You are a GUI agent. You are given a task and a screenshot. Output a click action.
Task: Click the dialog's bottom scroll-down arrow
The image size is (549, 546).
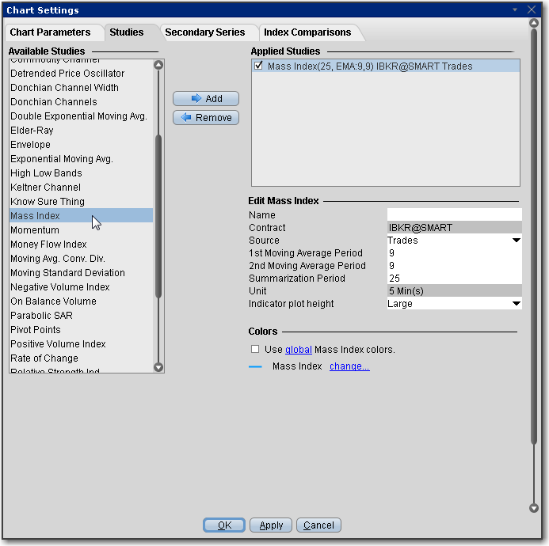click(533, 508)
